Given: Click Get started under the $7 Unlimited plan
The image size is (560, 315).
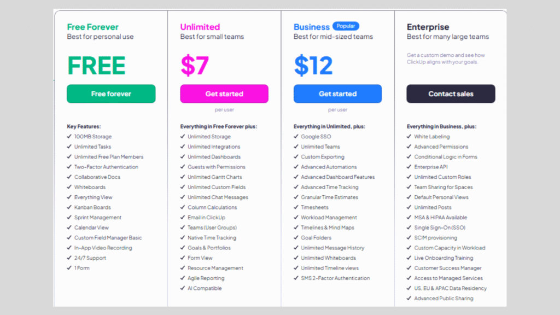Looking at the screenshot, I should [x=224, y=94].
